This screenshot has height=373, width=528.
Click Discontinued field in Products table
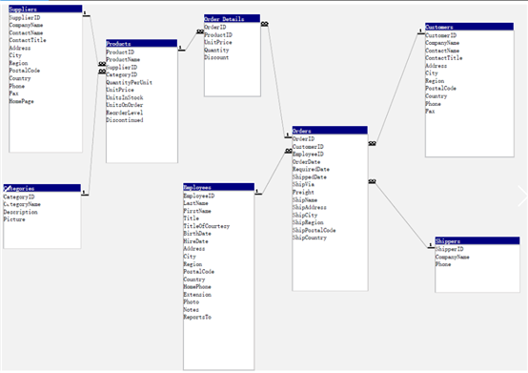(125, 120)
